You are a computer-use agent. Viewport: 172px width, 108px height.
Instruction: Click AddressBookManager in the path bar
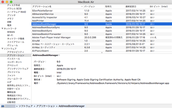[x=71, y=106]
